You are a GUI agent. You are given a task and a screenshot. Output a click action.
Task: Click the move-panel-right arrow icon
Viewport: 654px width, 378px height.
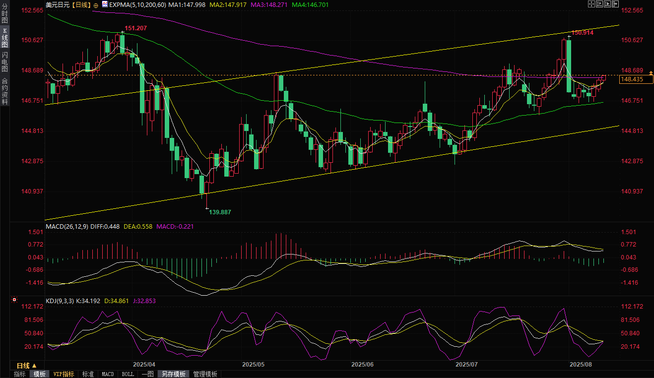tap(615, 4)
